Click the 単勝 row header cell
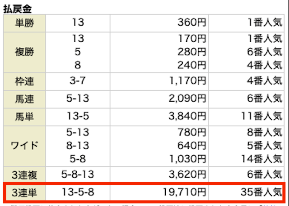289x206 pixels. [x=24, y=23]
